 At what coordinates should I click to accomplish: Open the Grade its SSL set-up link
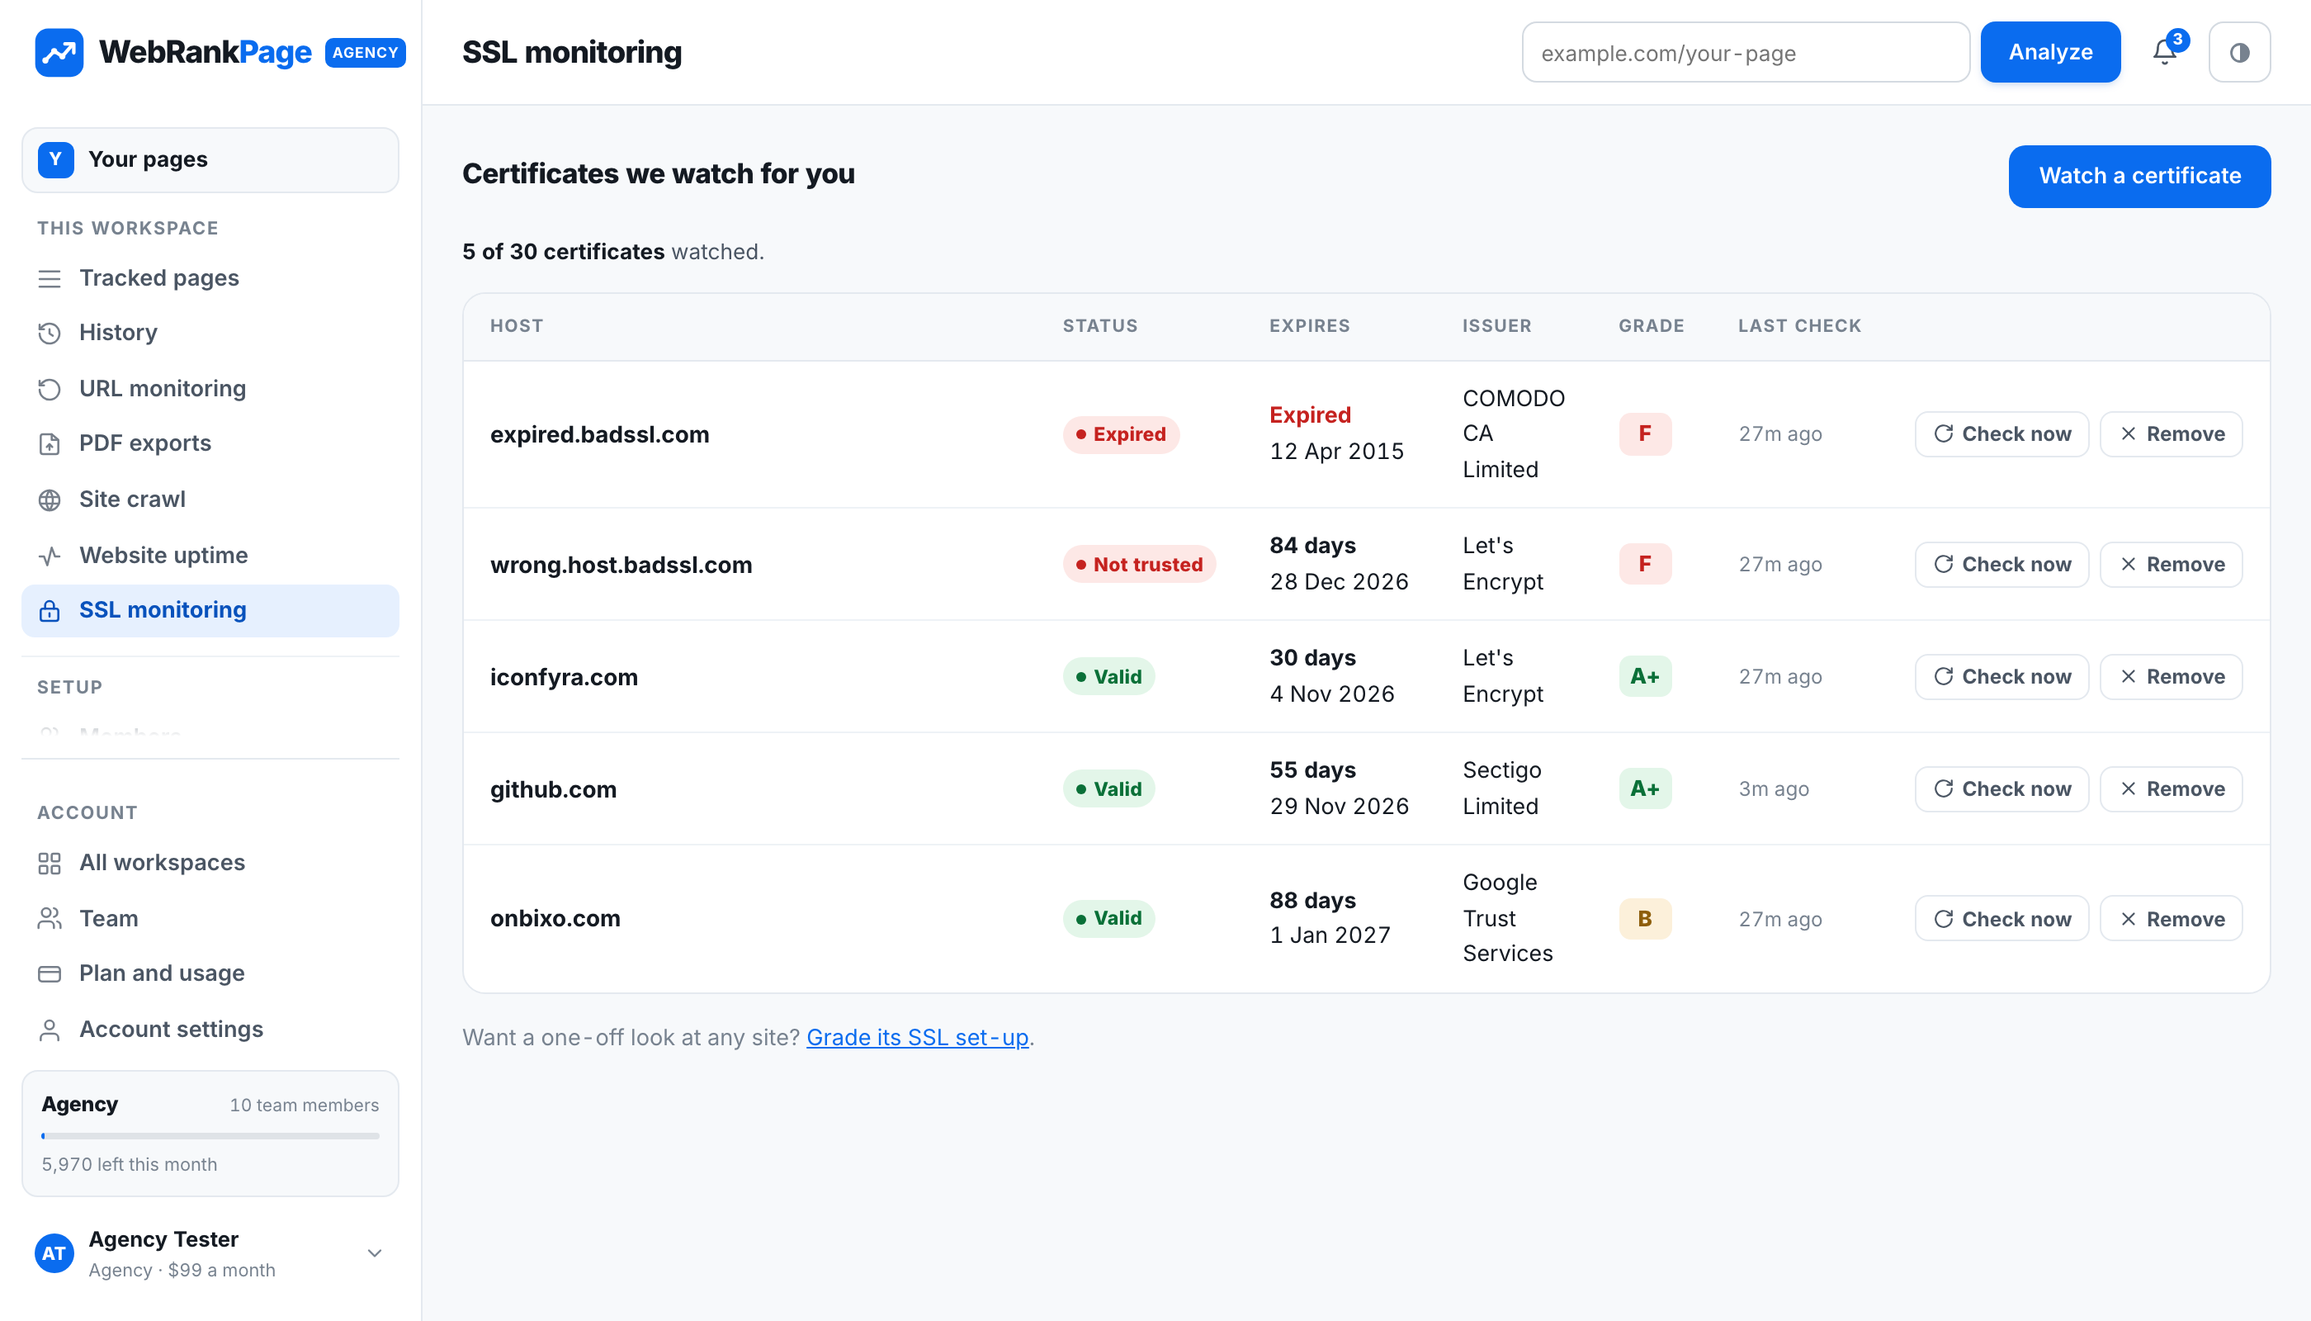click(917, 1037)
